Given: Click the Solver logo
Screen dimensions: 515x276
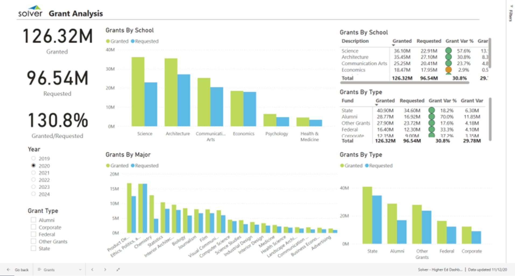Looking at the screenshot, I should coord(30,12).
